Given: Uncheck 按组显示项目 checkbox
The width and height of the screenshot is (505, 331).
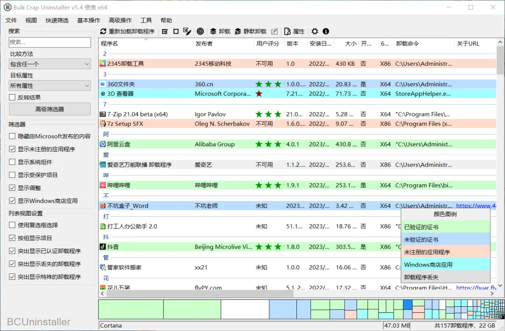Looking at the screenshot, I should (12, 238).
